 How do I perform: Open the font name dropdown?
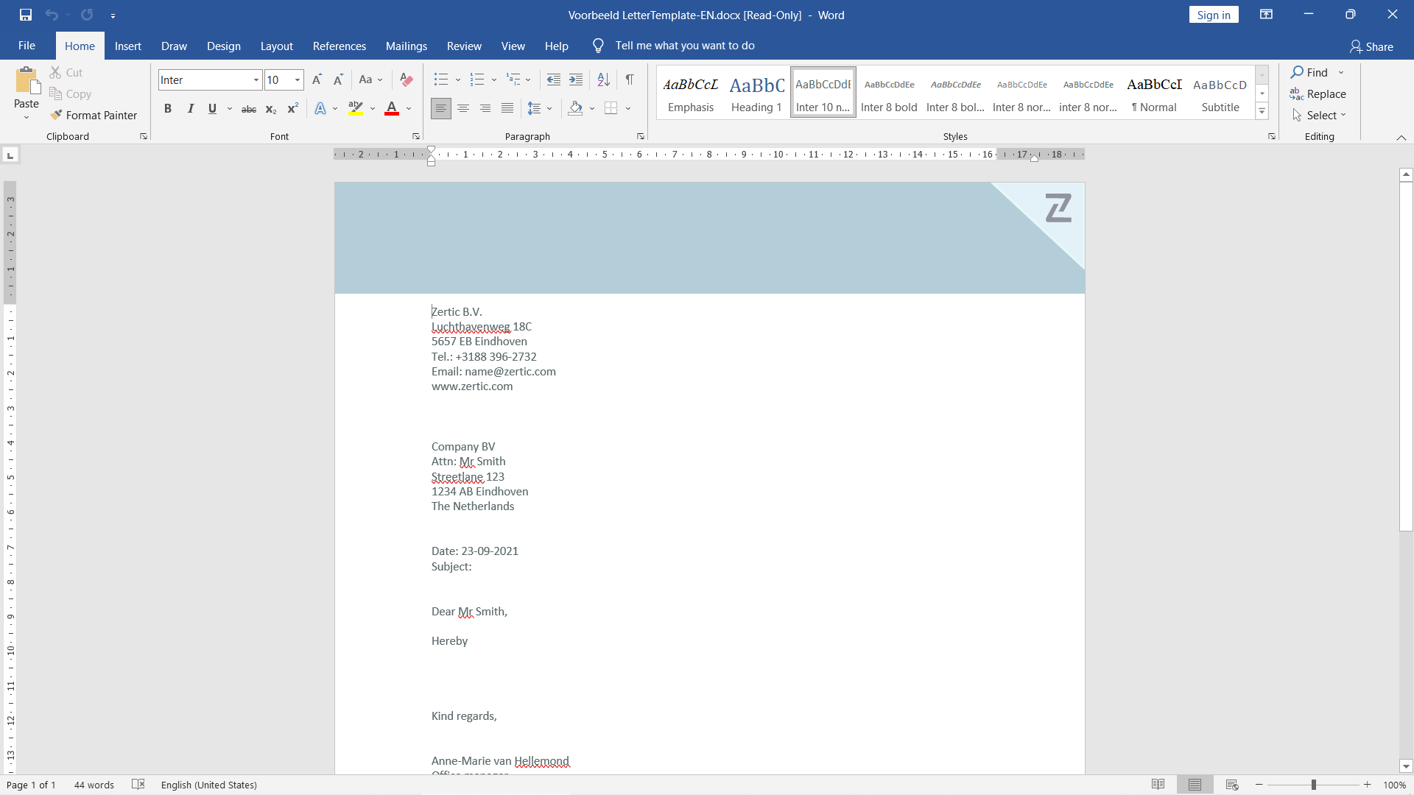[256, 79]
